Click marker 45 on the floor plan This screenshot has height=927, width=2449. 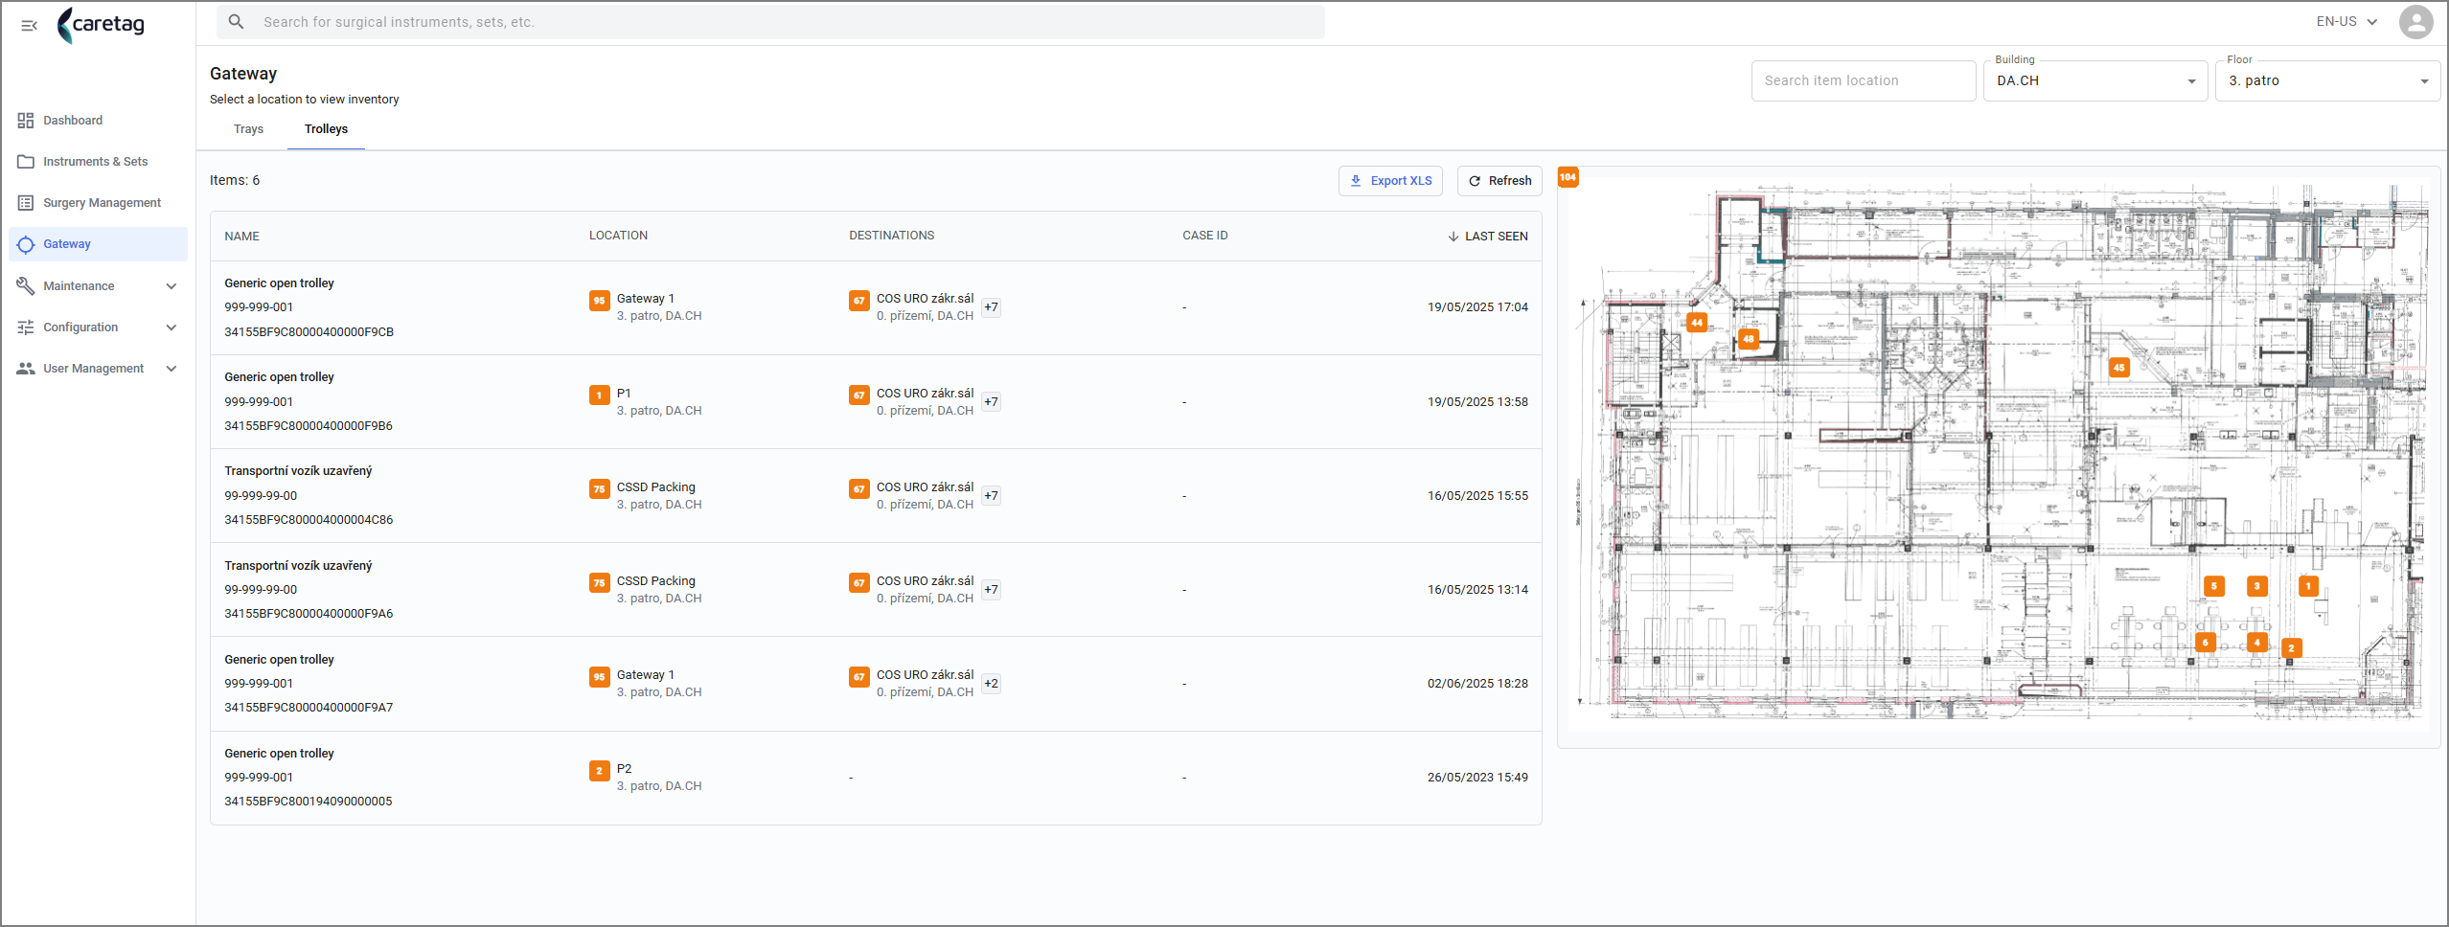(x=2118, y=368)
